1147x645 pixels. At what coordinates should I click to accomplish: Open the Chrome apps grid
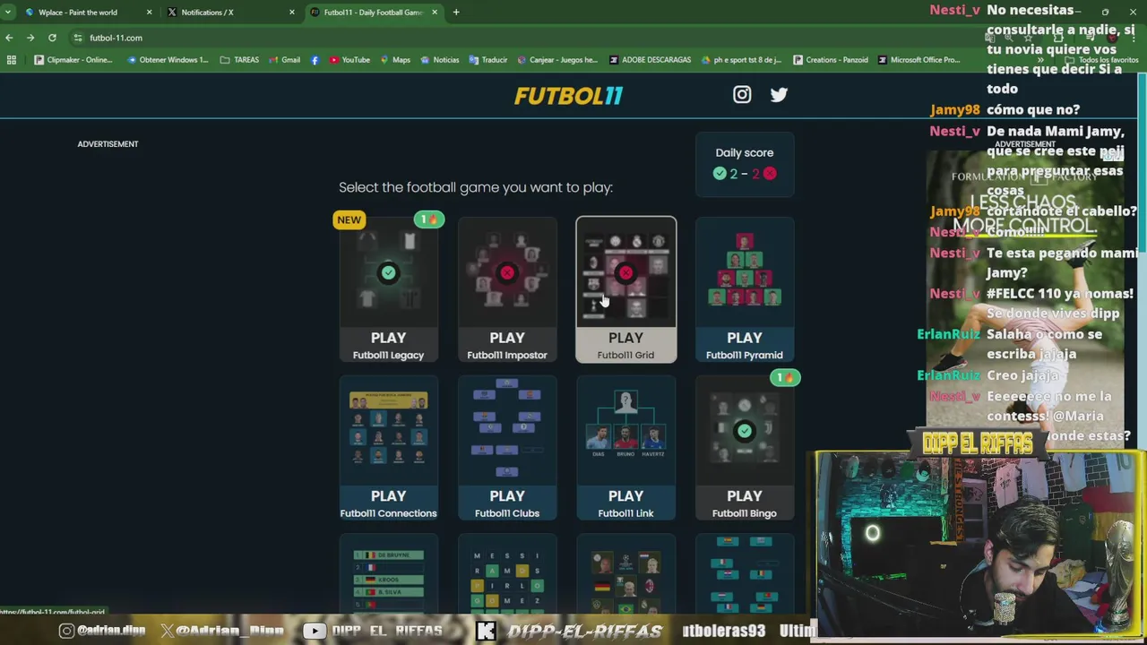click(x=12, y=60)
